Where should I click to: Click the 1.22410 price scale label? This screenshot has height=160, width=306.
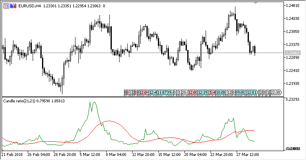[293, 70]
